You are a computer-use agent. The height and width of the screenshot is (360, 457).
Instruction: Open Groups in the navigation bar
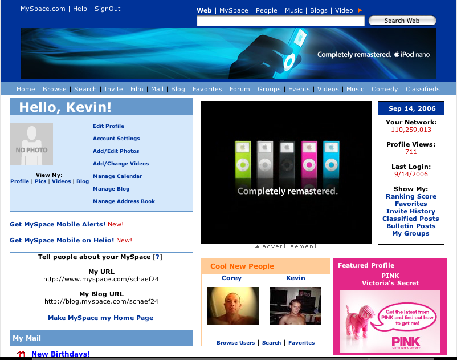269,89
